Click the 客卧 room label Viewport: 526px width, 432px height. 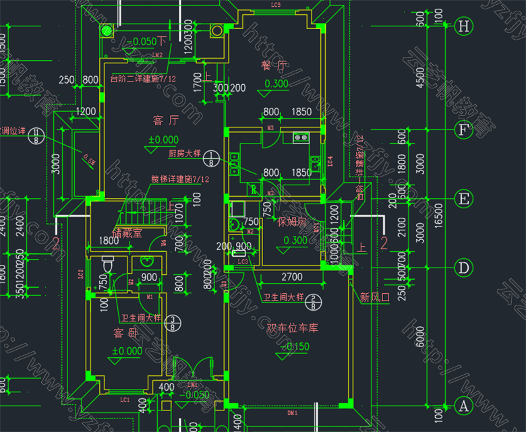(x=125, y=333)
